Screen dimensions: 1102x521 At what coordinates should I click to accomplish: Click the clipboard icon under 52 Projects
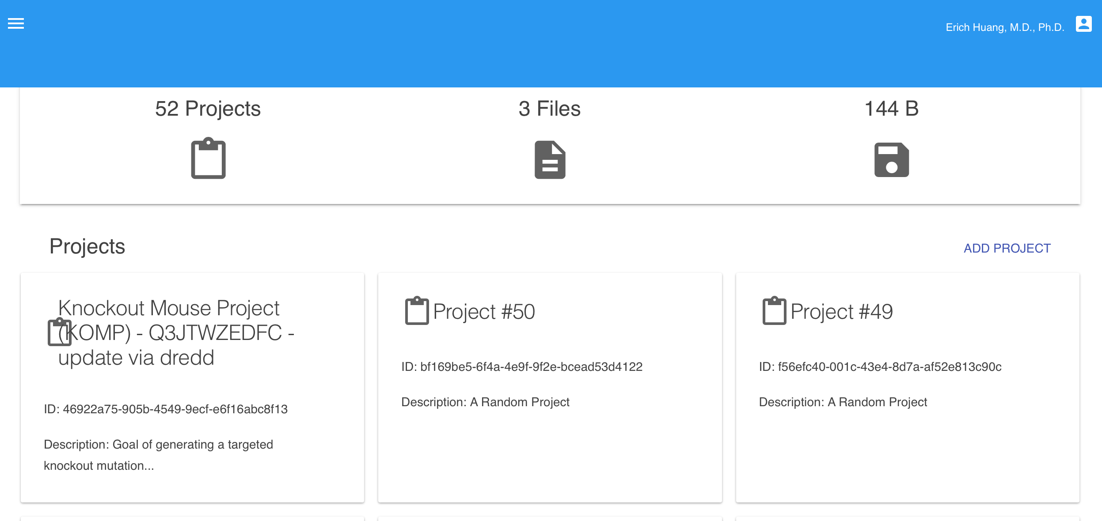[x=208, y=158]
